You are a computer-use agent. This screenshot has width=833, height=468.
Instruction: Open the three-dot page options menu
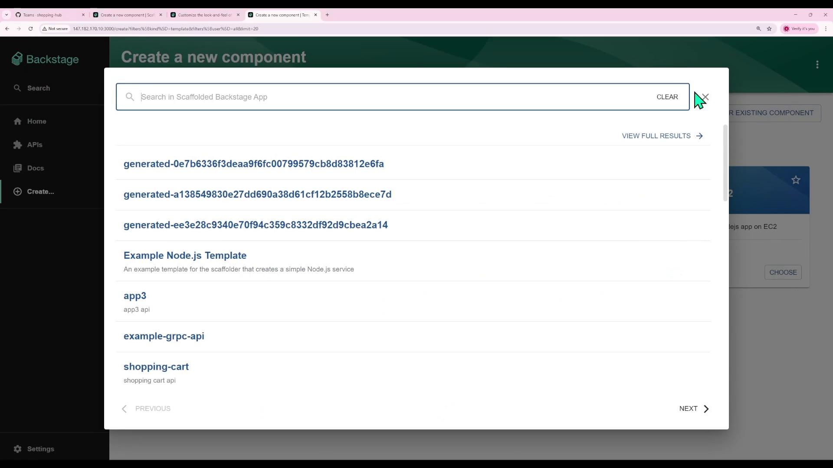[817, 65]
